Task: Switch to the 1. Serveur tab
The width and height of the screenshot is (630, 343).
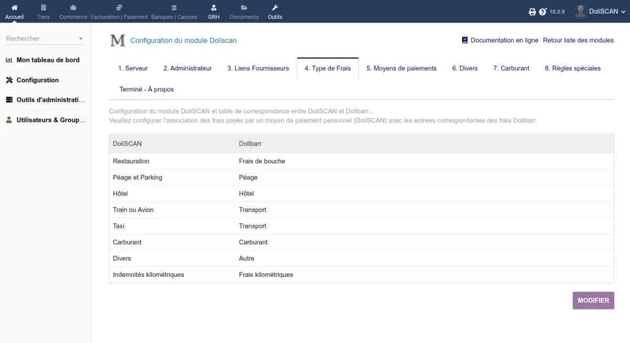Action: (x=133, y=68)
